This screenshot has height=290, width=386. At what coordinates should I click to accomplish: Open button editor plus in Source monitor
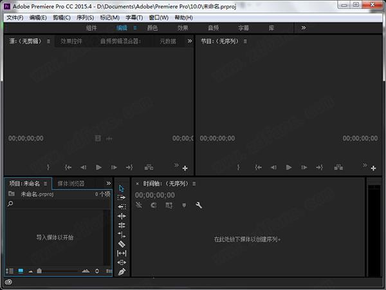pyautogui.click(x=185, y=168)
